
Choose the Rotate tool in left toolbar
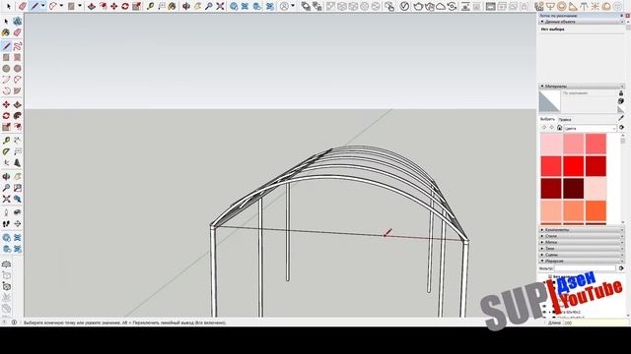6,116
